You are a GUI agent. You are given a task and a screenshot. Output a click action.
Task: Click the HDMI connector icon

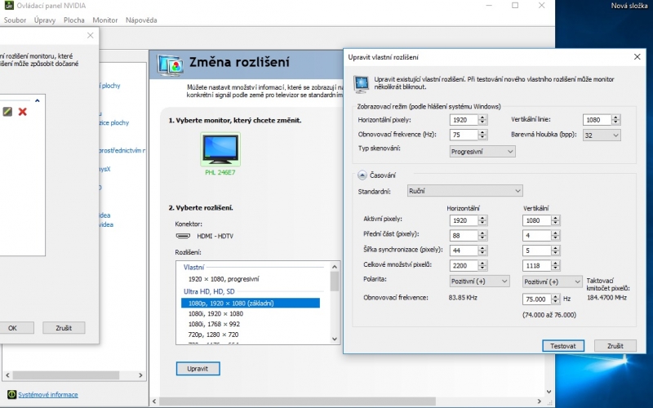(183, 236)
